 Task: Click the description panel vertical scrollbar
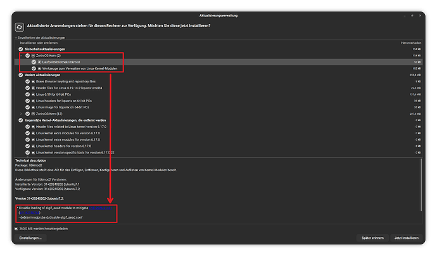421,184
